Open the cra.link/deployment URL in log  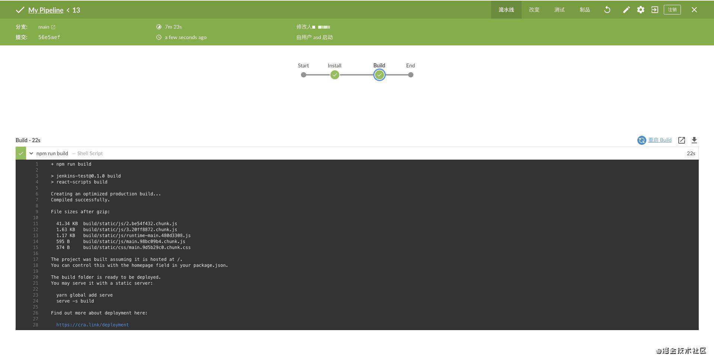coord(92,325)
